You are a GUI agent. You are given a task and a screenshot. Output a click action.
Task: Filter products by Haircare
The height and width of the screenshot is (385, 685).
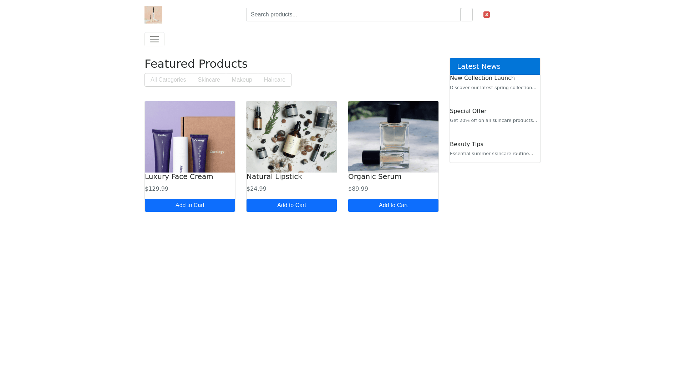tap(274, 80)
